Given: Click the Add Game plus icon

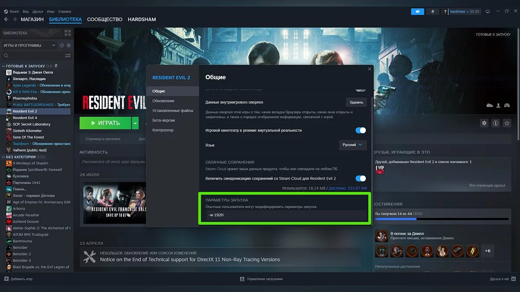Looking at the screenshot, I should point(6,279).
